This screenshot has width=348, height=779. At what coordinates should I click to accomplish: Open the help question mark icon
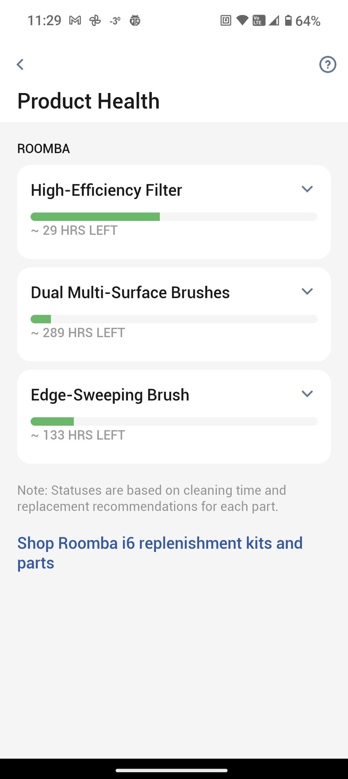point(327,65)
